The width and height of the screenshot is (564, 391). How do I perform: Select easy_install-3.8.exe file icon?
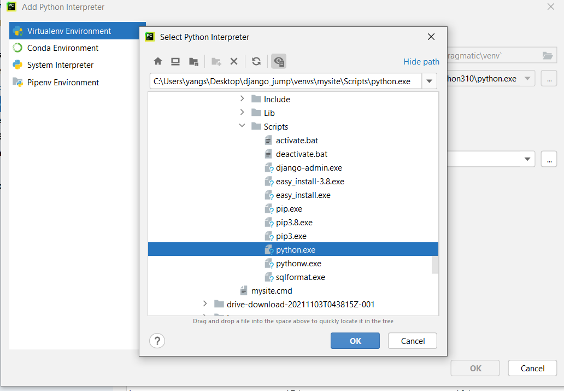coord(269,182)
